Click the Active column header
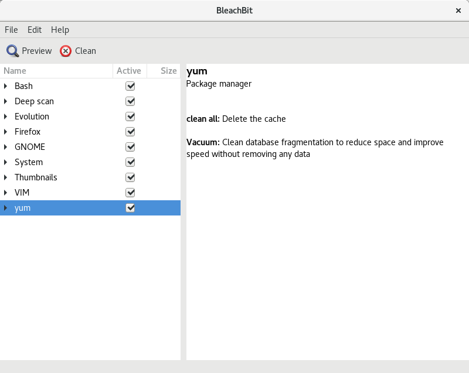 130,71
